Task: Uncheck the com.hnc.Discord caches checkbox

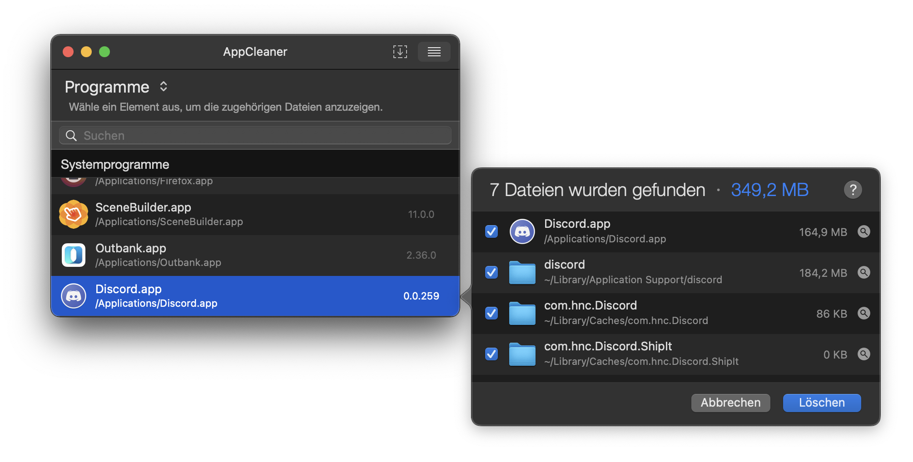Action: pos(491,313)
